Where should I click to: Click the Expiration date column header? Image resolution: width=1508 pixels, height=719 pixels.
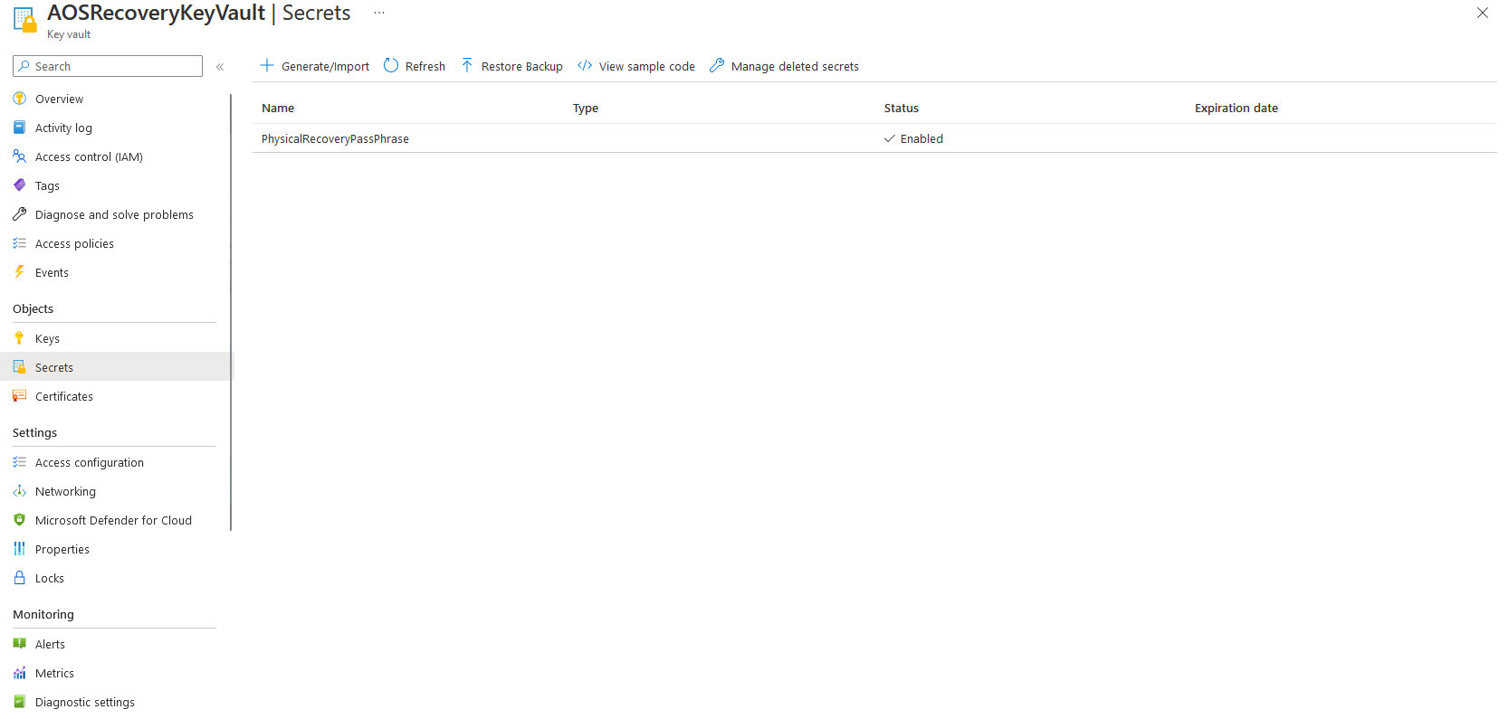[x=1236, y=108]
